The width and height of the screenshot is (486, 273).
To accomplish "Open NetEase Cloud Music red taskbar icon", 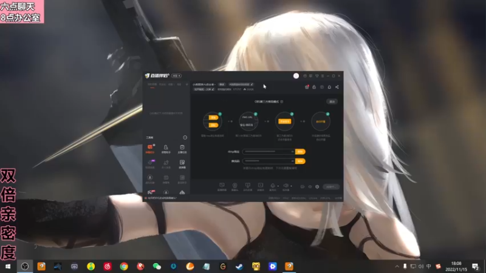I will [108, 266].
